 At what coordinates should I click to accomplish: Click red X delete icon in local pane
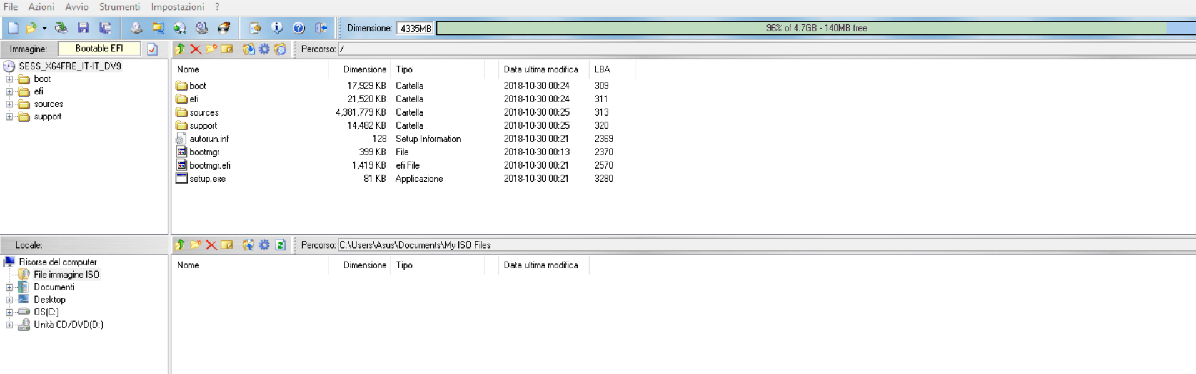point(211,245)
